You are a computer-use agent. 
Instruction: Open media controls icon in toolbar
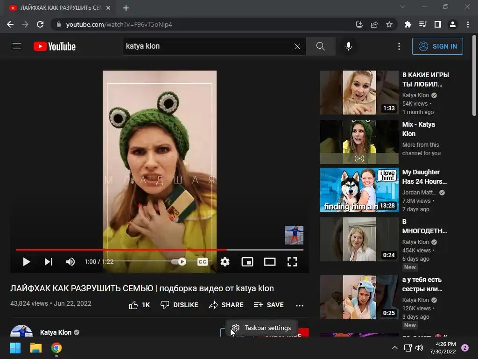(422, 24)
